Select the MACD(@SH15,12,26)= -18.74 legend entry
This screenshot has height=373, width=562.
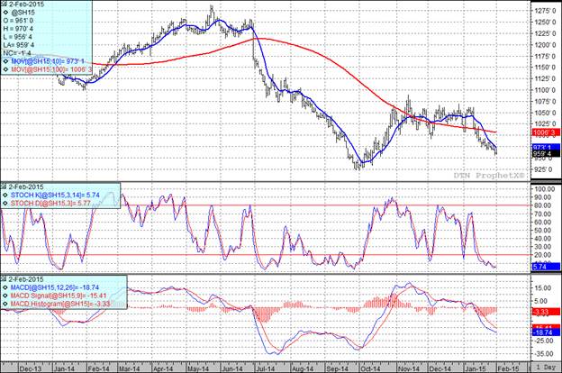(54, 287)
